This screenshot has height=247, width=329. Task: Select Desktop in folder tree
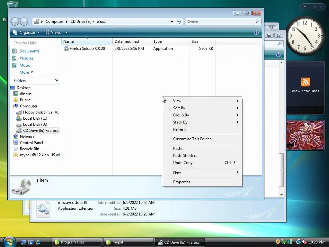(x=23, y=87)
